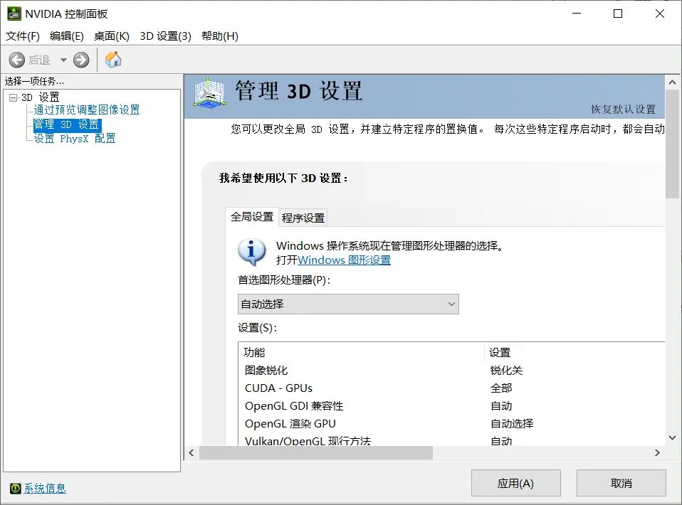Click the 锐化关 setting value
The width and height of the screenshot is (682, 505).
click(506, 371)
